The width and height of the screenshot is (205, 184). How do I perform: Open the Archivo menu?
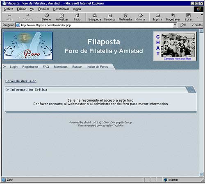pyautogui.click(x=8, y=9)
